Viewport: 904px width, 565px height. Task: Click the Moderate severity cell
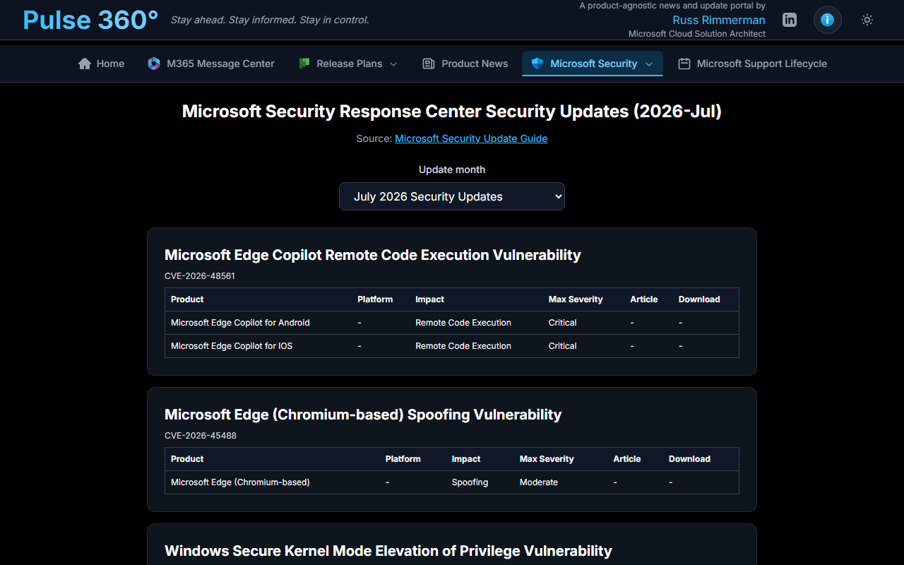[x=539, y=482]
